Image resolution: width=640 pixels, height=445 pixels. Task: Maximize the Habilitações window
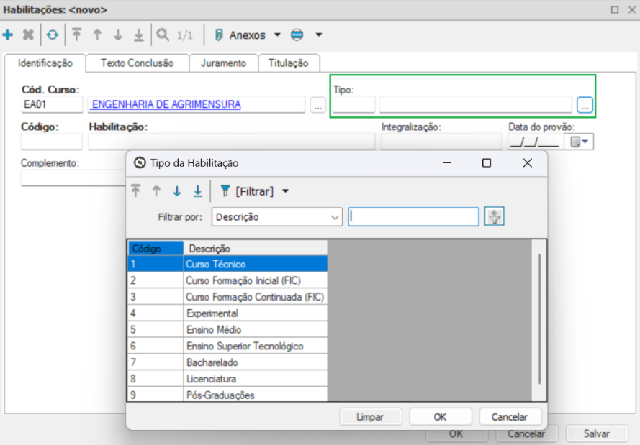[615, 10]
